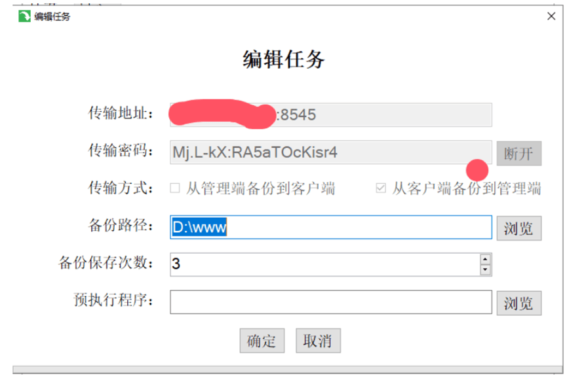567x378 pixels.
Task: Cancel with the 取消 button
Action: click(x=318, y=341)
